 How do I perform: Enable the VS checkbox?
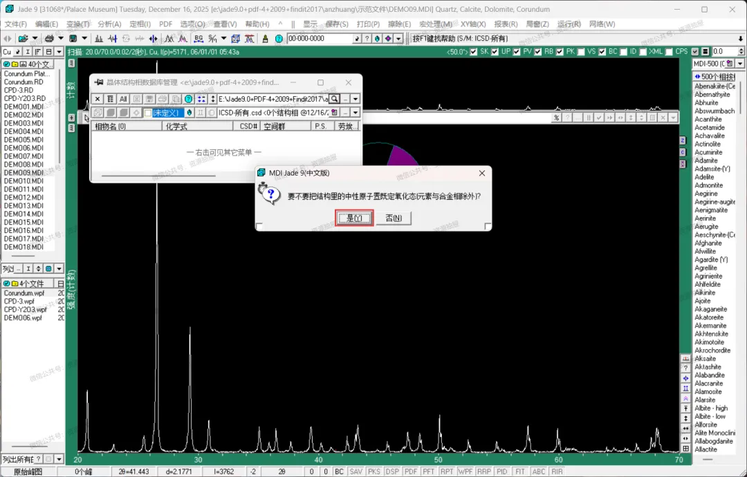581,52
